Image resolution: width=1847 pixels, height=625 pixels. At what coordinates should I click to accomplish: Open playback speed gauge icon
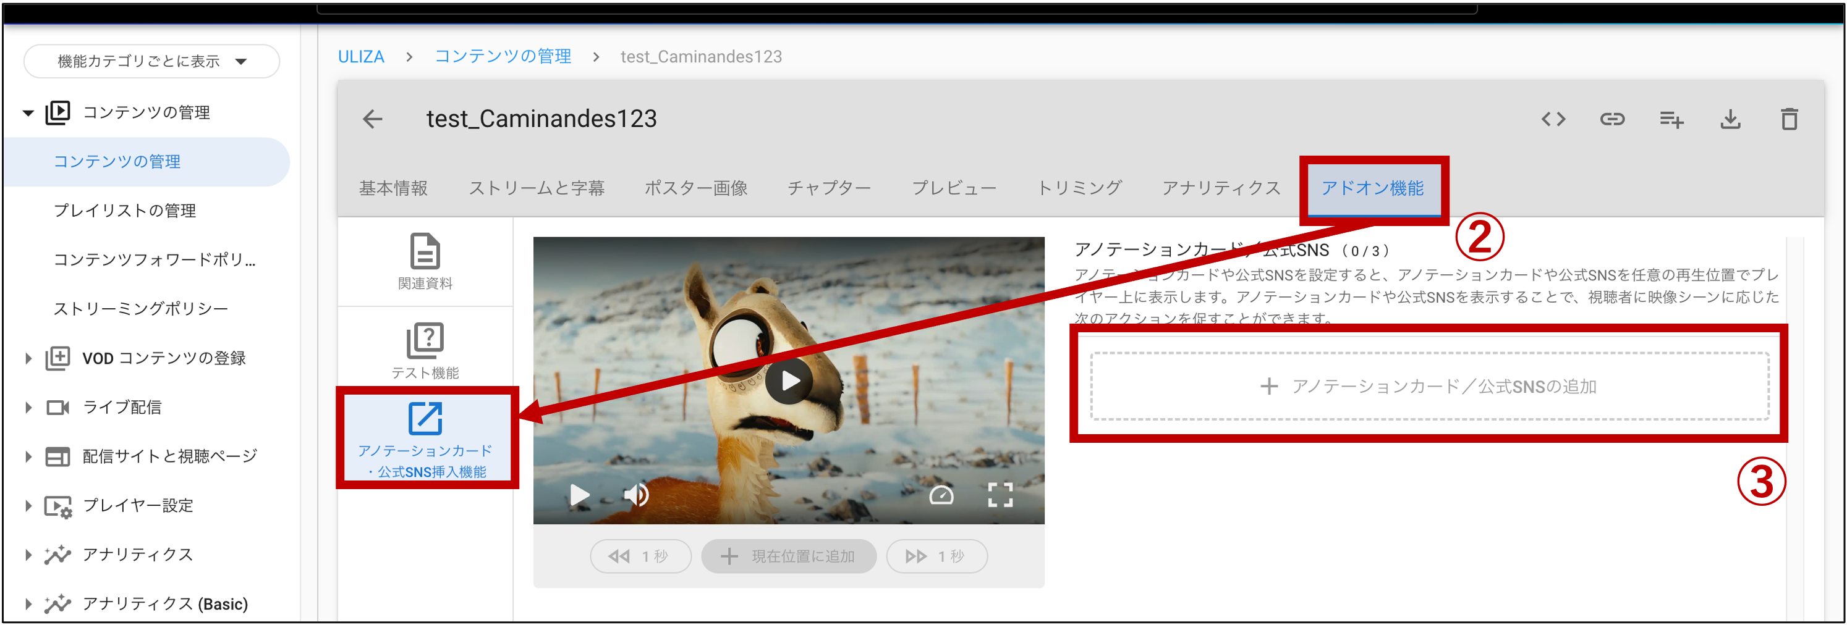pyautogui.click(x=941, y=495)
